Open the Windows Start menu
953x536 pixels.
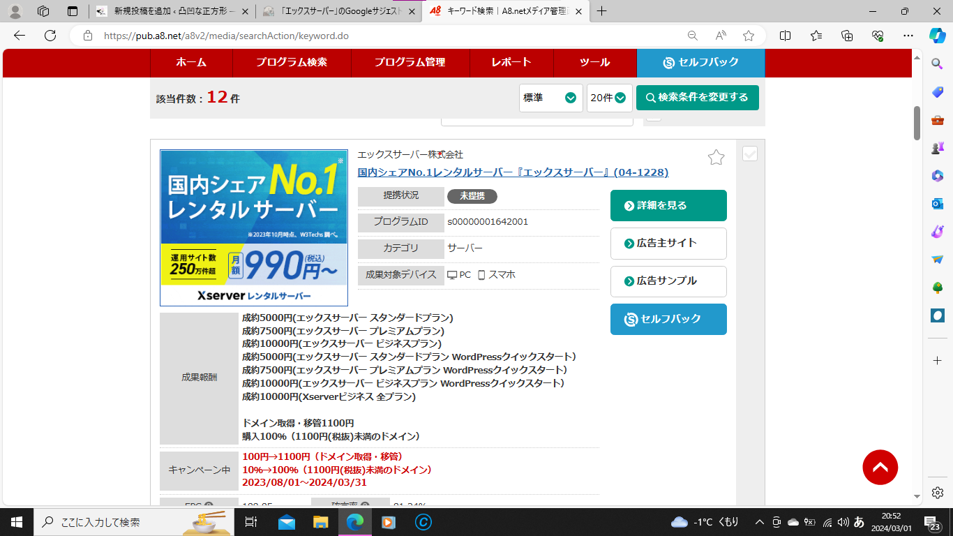pos(16,521)
